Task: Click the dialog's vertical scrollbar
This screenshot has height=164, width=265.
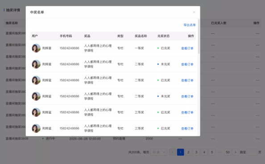Action: click(199, 36)
